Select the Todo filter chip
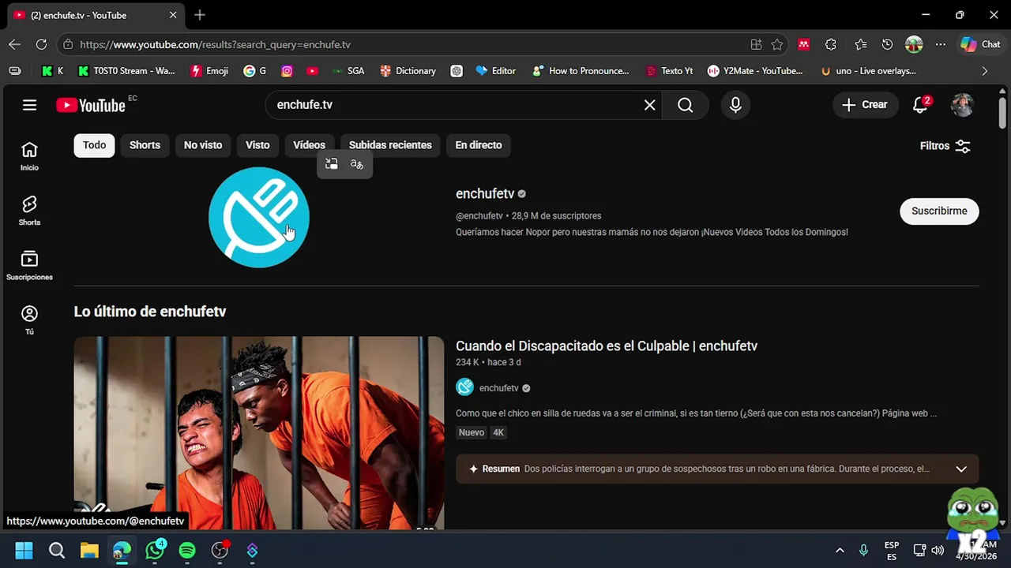 [x=94, y=145]
